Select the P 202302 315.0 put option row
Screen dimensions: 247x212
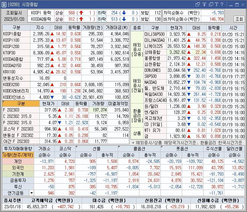[66, 123]
